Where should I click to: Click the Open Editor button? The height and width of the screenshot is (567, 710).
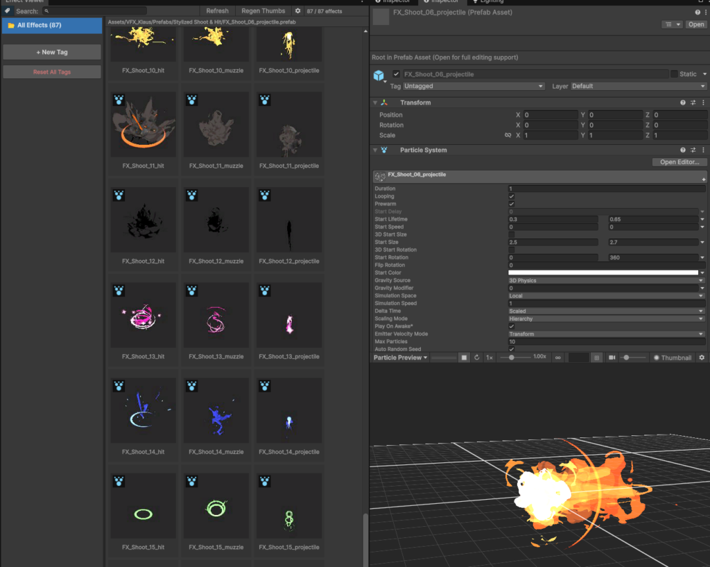(679, 162)
